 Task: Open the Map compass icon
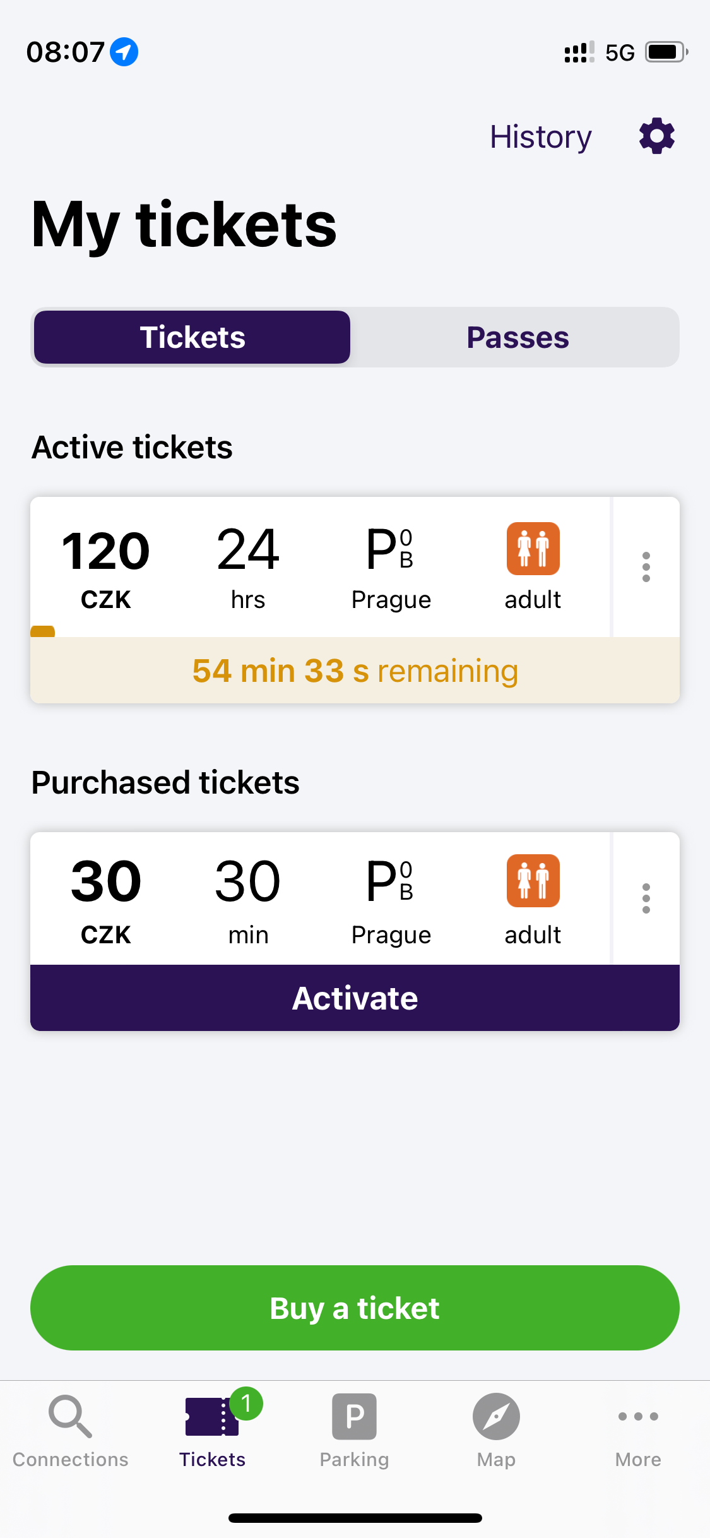coord(497,1416)
